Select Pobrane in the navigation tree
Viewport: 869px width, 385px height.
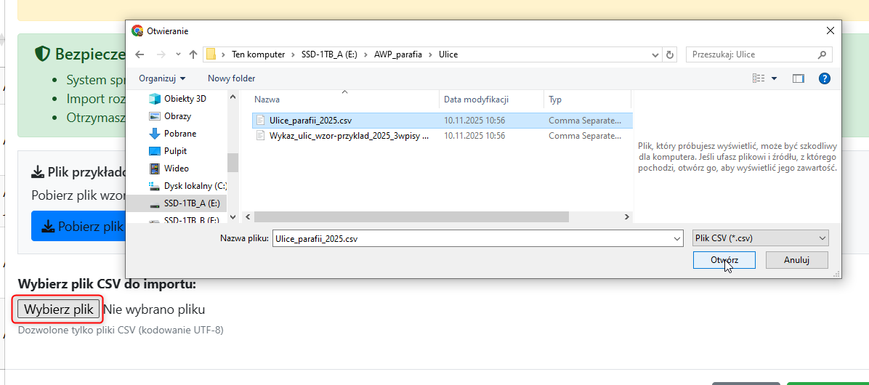coord(179,134)
